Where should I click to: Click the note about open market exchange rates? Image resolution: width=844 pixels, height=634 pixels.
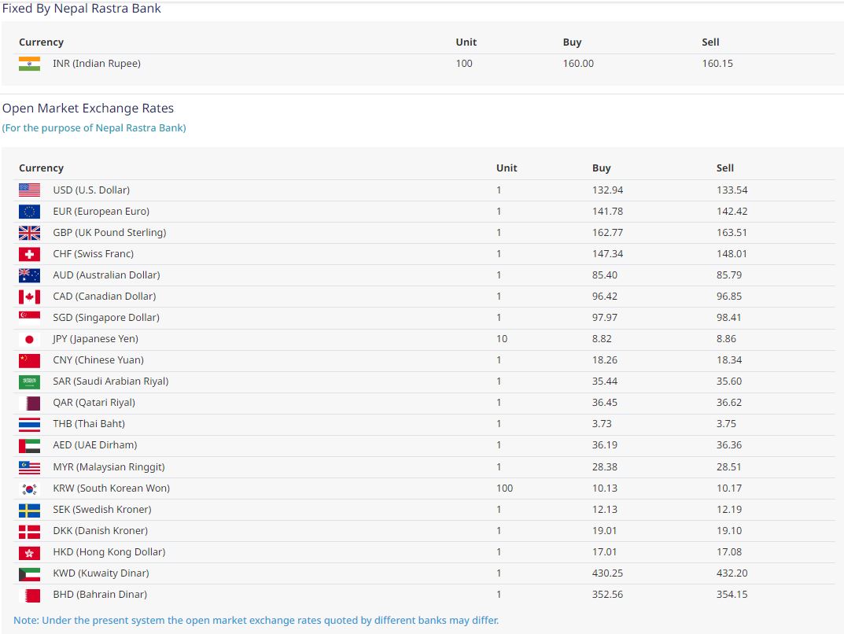[x=256, y=620]
